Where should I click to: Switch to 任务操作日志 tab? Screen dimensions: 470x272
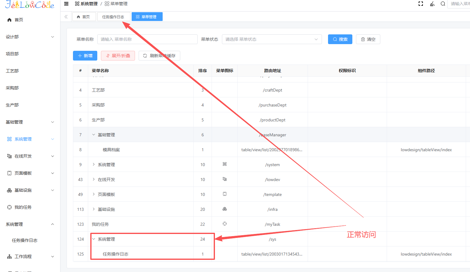point(113,17)
